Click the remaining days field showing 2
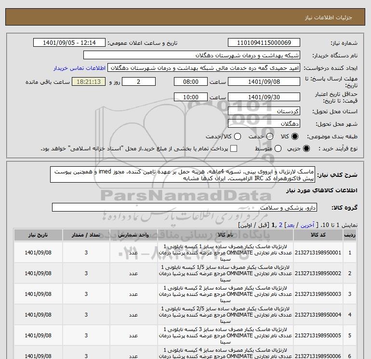This screenshot has width=371, height=359. click(139, 81)
